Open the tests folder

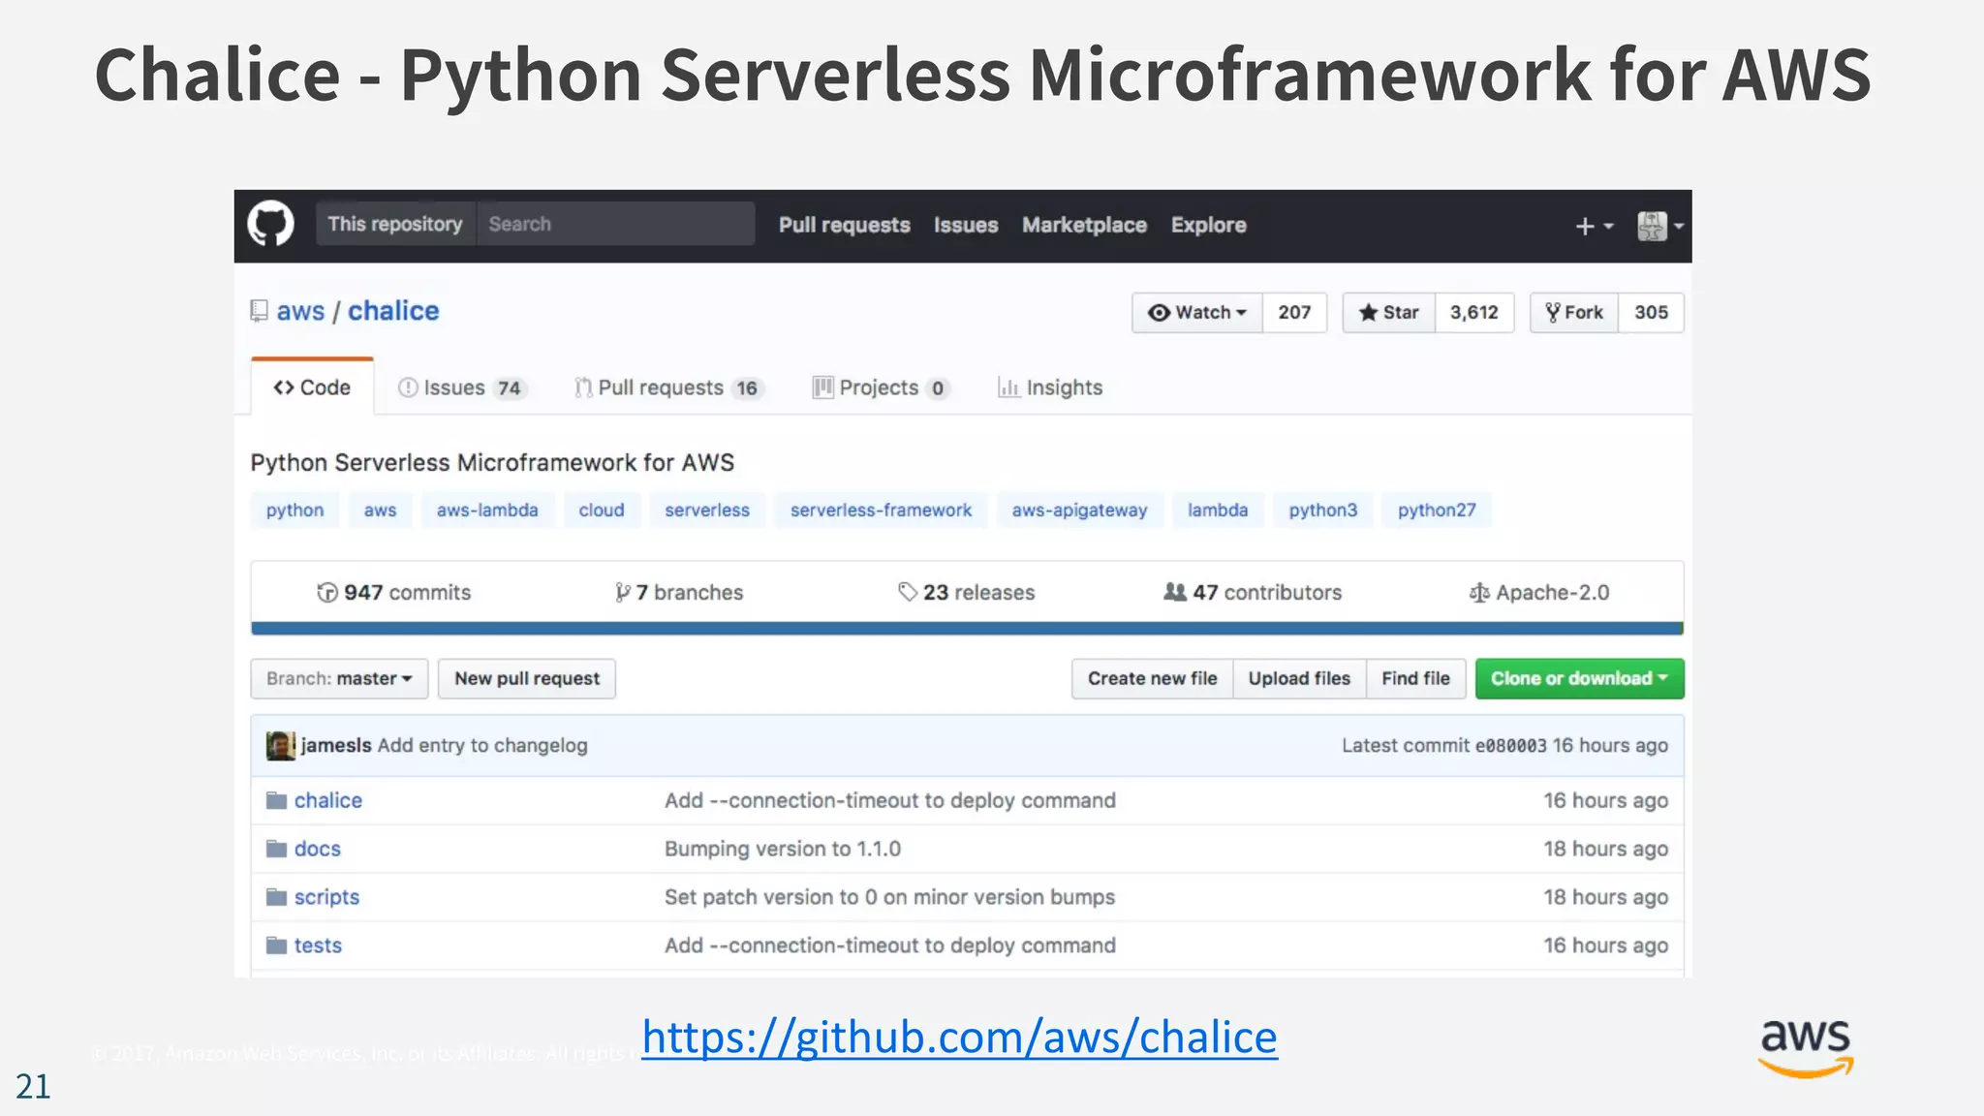(318, 945)
